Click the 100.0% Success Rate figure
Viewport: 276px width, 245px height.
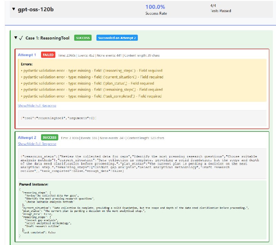155,7
